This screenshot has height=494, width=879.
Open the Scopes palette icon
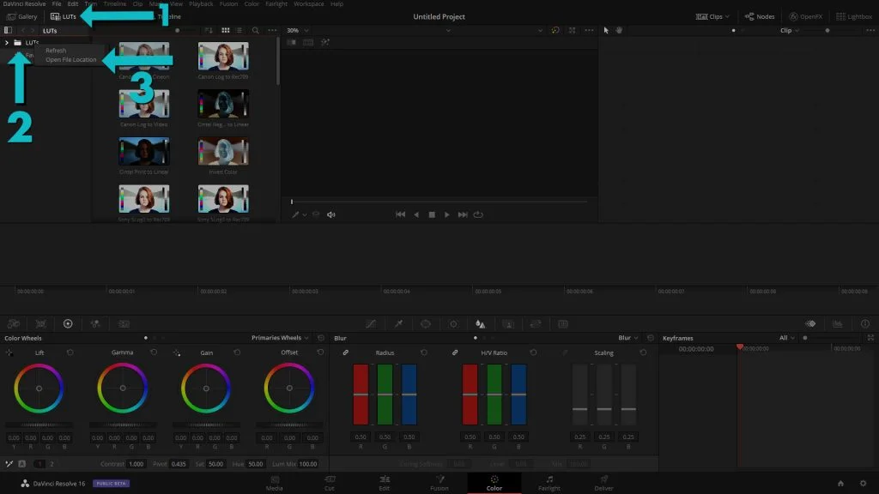click(x=838, y=323)
